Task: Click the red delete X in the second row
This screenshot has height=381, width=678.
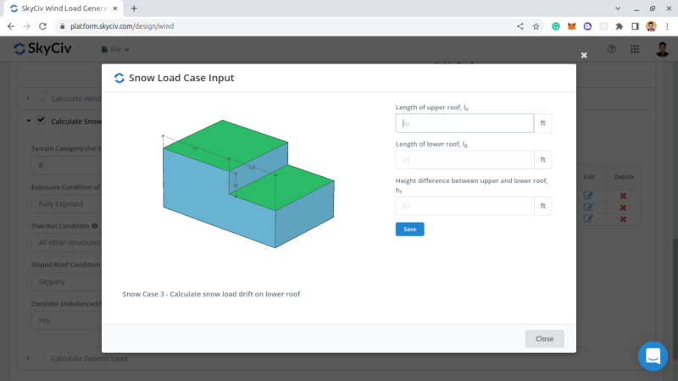Action: (623, 207)
